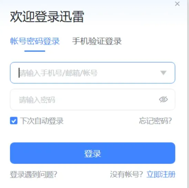The height and width of the screenshot is (188, 189).
Task: Open the 登录遇到问题? help link
Action: coord(34,174)
